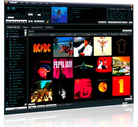Collapse the Rip & Burn tree node
The height and width of the screenshot is (127, 138).
click(x=7, y=95)
